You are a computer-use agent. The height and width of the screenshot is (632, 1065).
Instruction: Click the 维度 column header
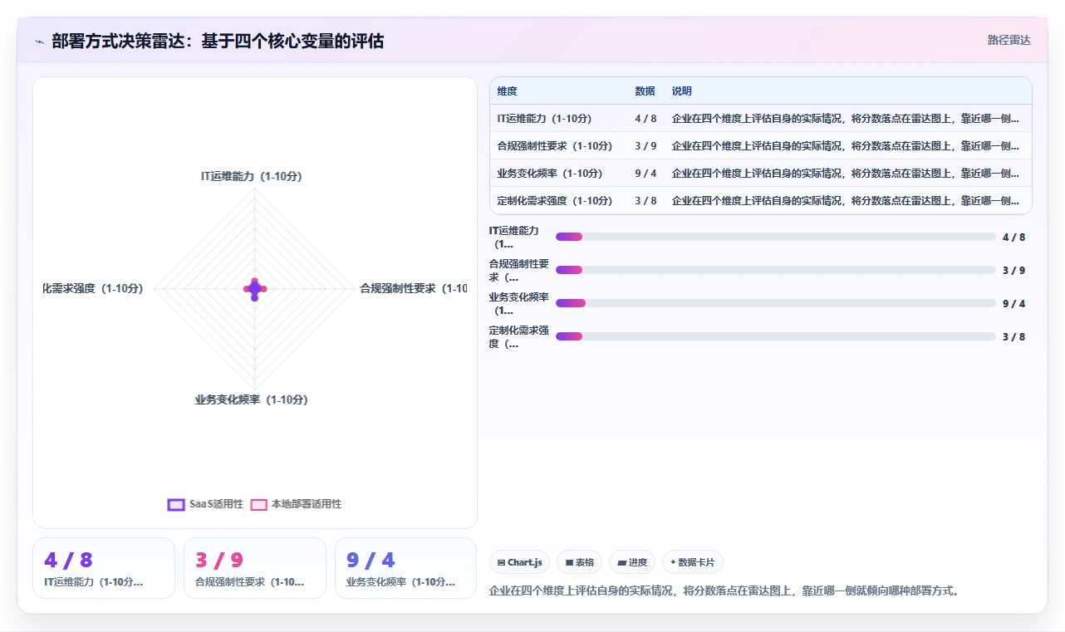507,91
